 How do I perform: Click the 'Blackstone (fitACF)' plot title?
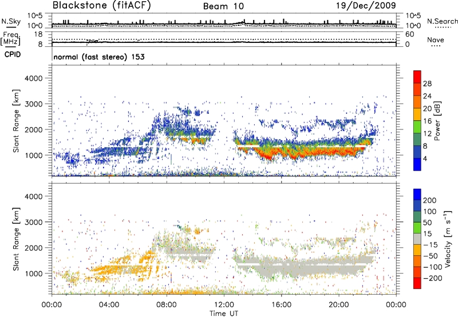[x=101, y=5]
